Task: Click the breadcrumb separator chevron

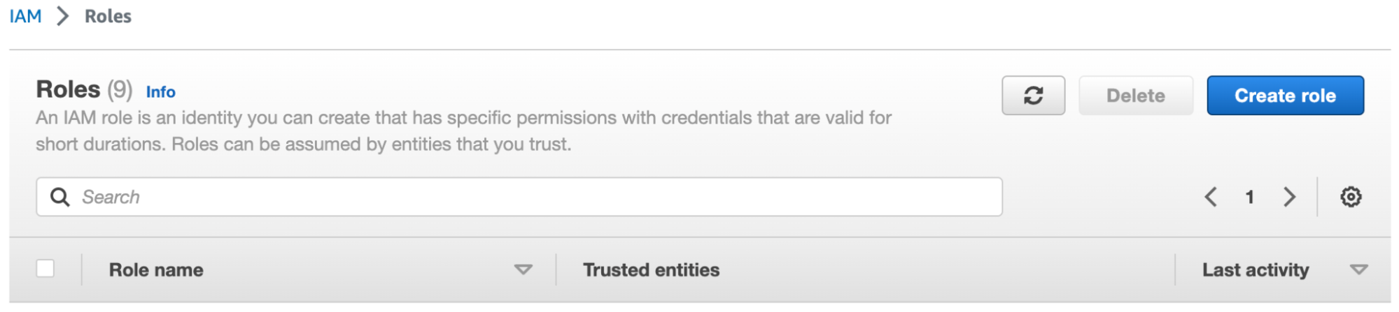Action: click(x=63, y=16)
